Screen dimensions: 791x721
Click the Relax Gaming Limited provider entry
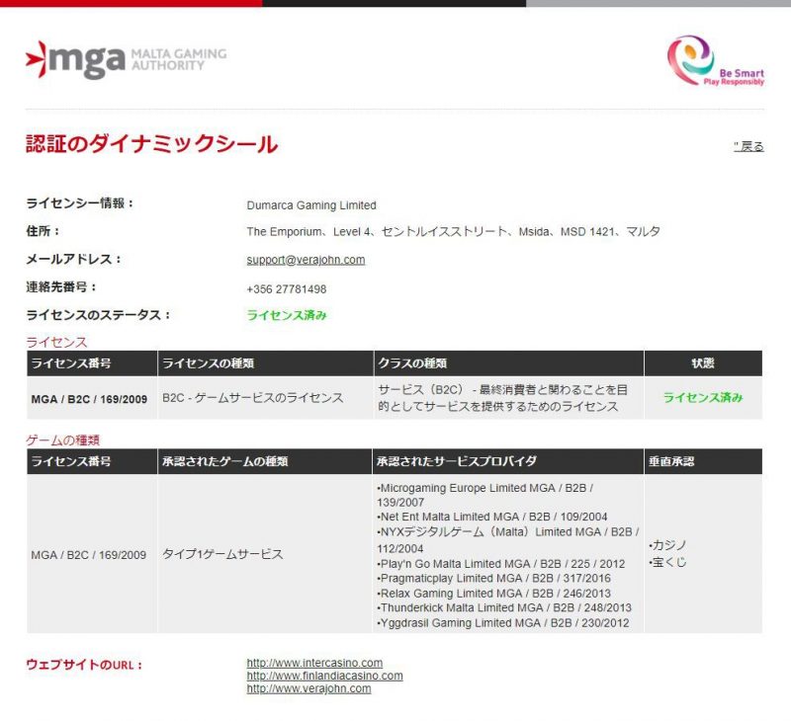point(493,594)
